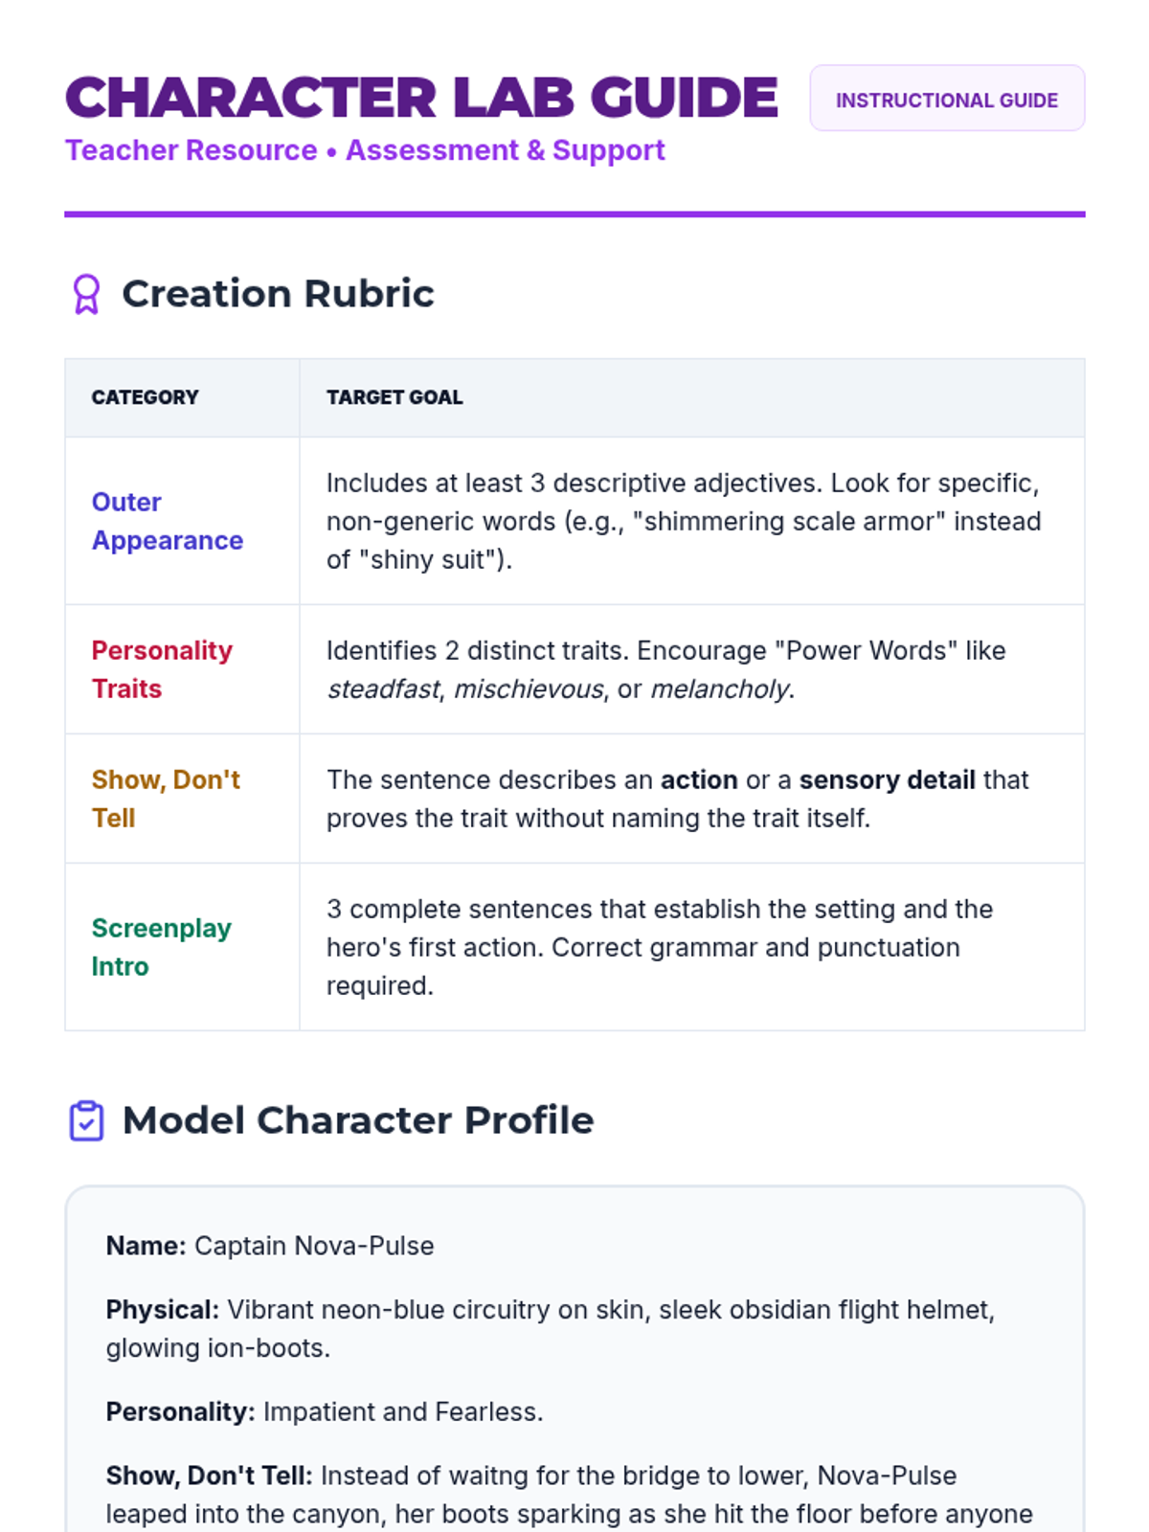Viewport: 1149px width, 1532px height.
Task: Select the Outer Appearance rubric category
Action: 167,521
